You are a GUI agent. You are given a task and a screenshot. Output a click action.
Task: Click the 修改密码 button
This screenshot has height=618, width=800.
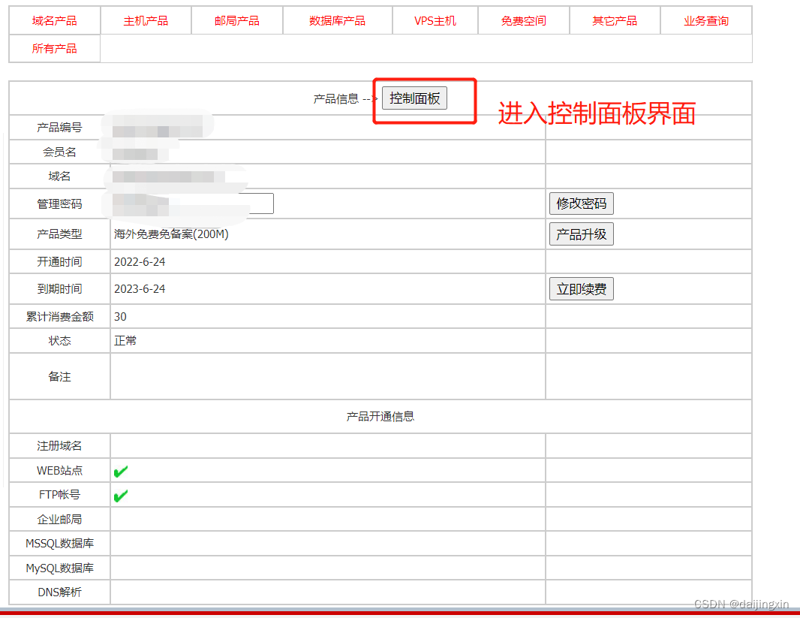(x=581, y=203)
